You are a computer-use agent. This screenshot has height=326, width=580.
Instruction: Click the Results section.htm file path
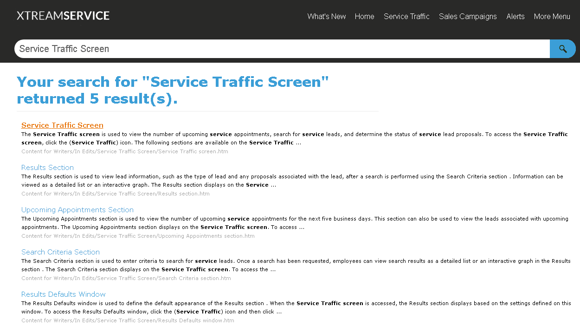[x=116, y=194]
